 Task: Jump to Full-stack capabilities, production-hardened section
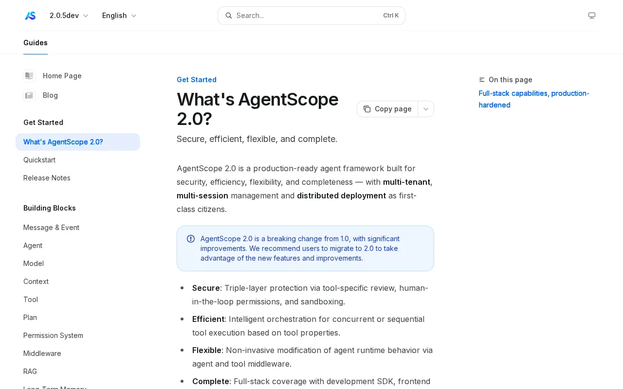(534, 99)
